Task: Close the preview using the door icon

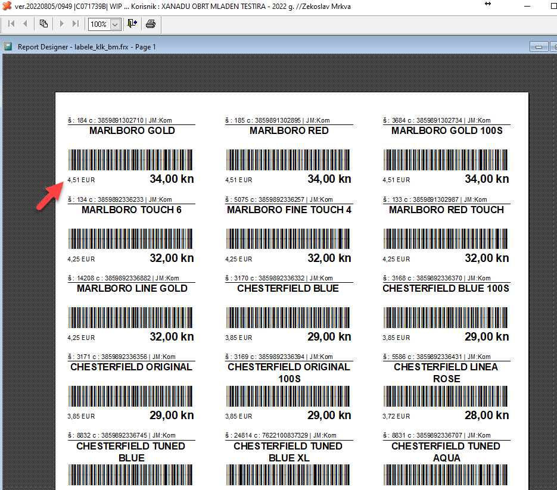Action: click(x=132, y=24)
